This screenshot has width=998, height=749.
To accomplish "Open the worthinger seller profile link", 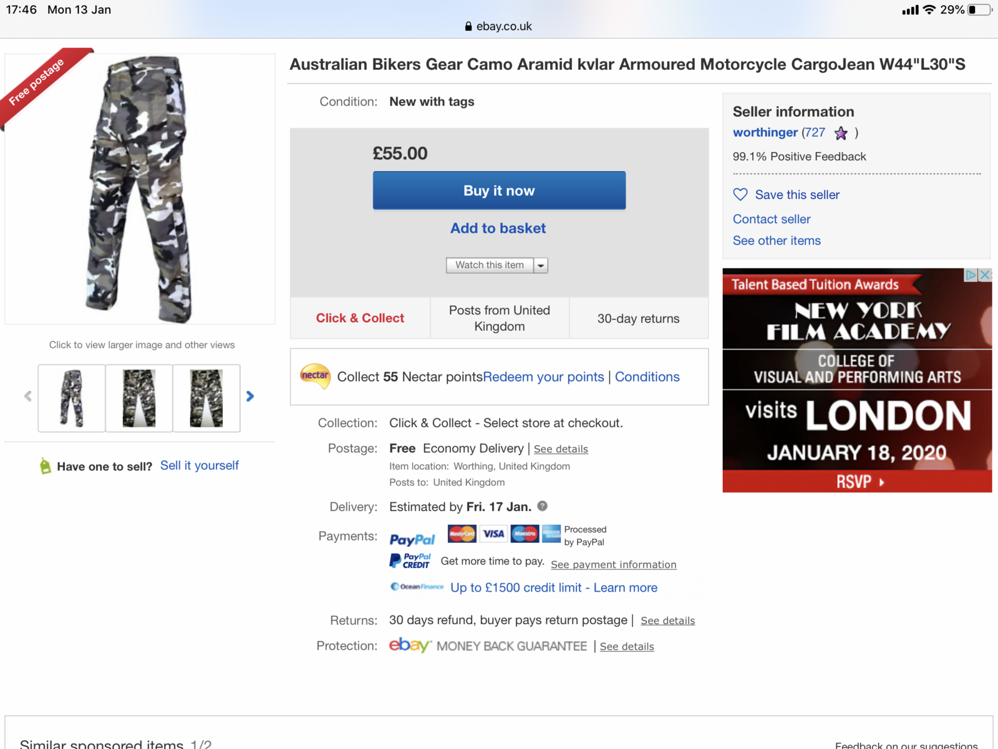I will (765, 132).
